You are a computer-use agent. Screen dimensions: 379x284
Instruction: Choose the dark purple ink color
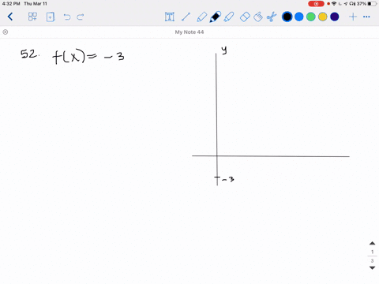tap(335, 17)
